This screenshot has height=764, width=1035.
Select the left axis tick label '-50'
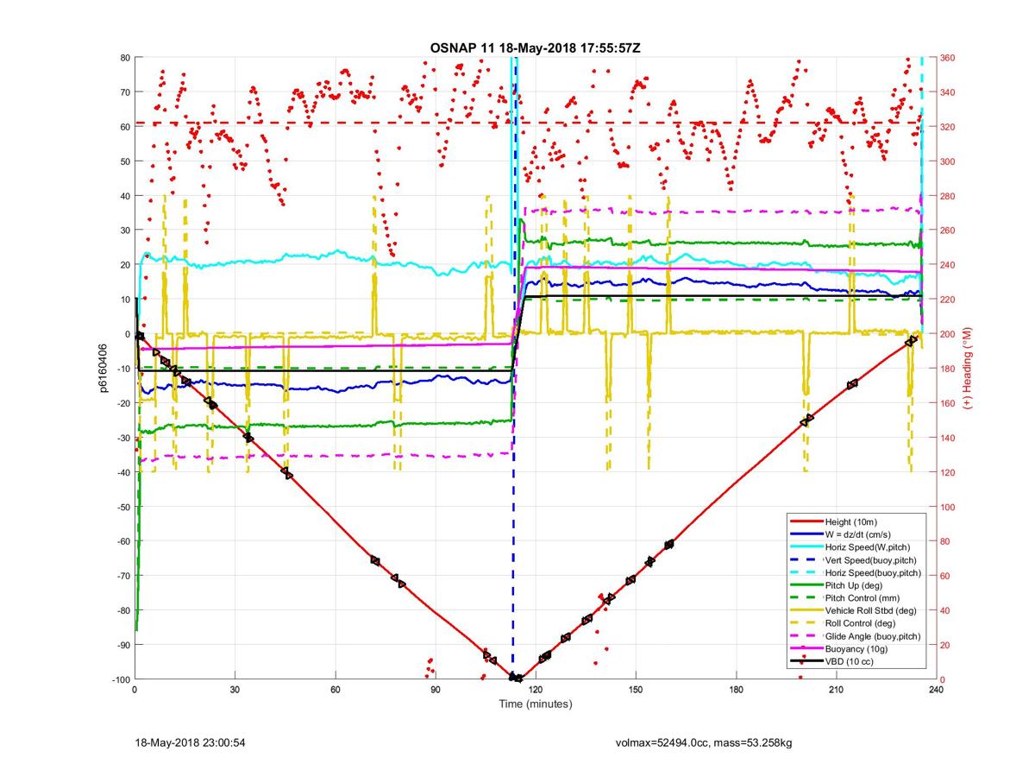pyautogui.click(x=123, y=507)
